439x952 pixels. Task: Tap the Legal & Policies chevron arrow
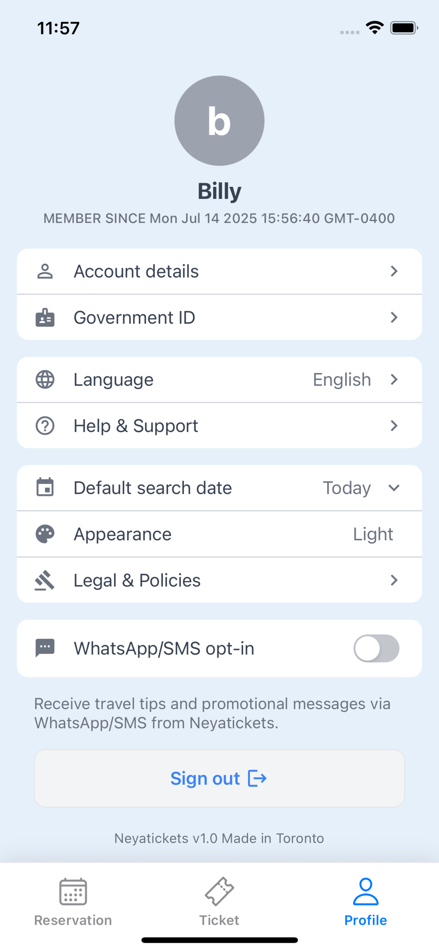394,580
